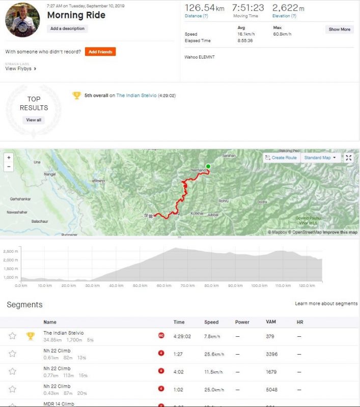Click the athlete profile photo
The width and height of the screenshot is (360, 407).
22,20
